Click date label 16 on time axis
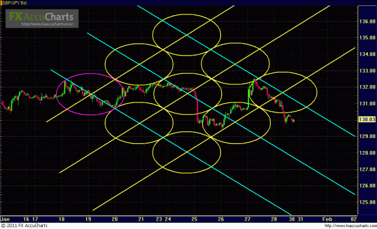377x229 pixels. point(26,219)
